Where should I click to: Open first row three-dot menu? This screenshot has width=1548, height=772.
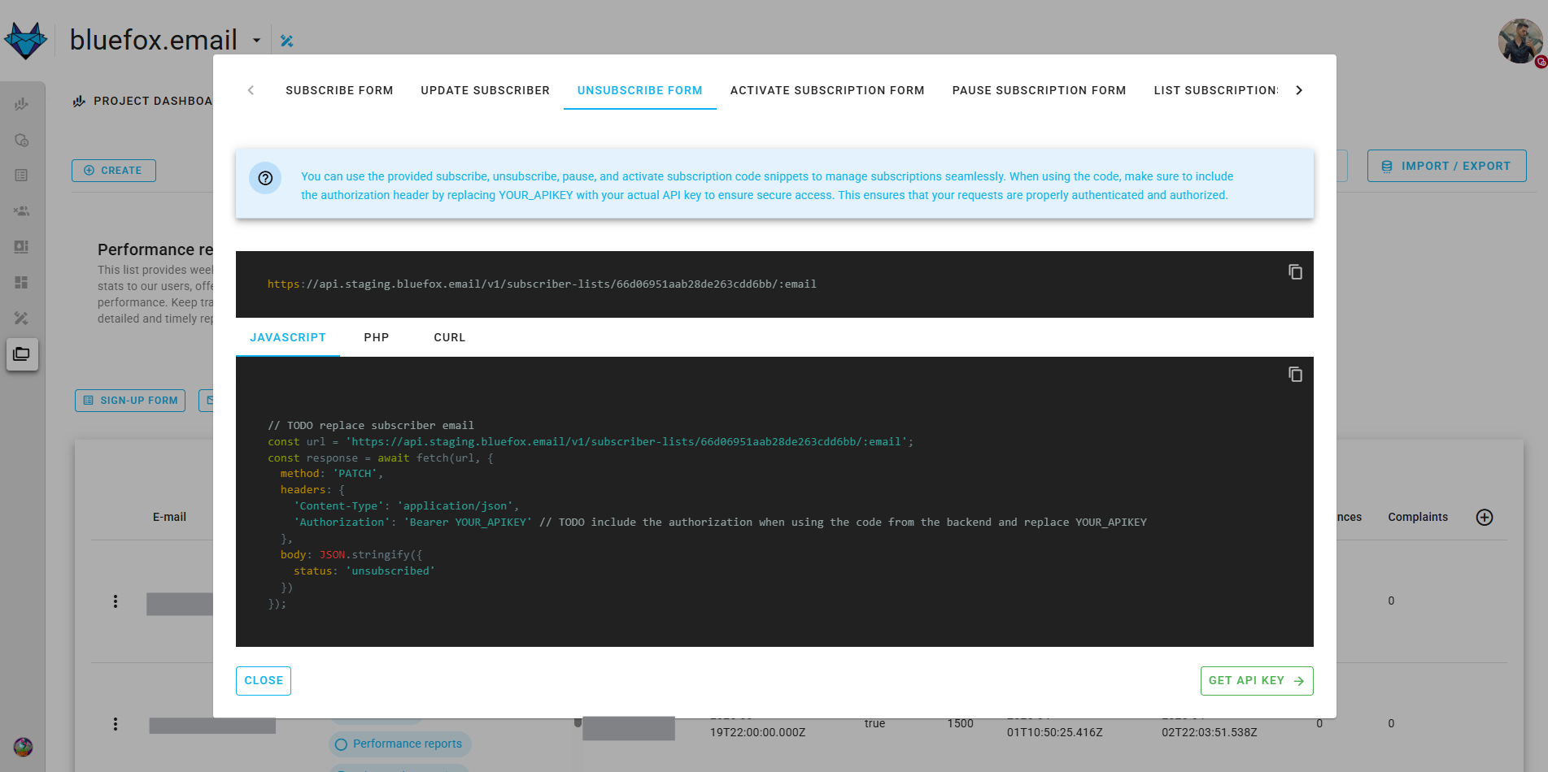(x=116, y=601)
